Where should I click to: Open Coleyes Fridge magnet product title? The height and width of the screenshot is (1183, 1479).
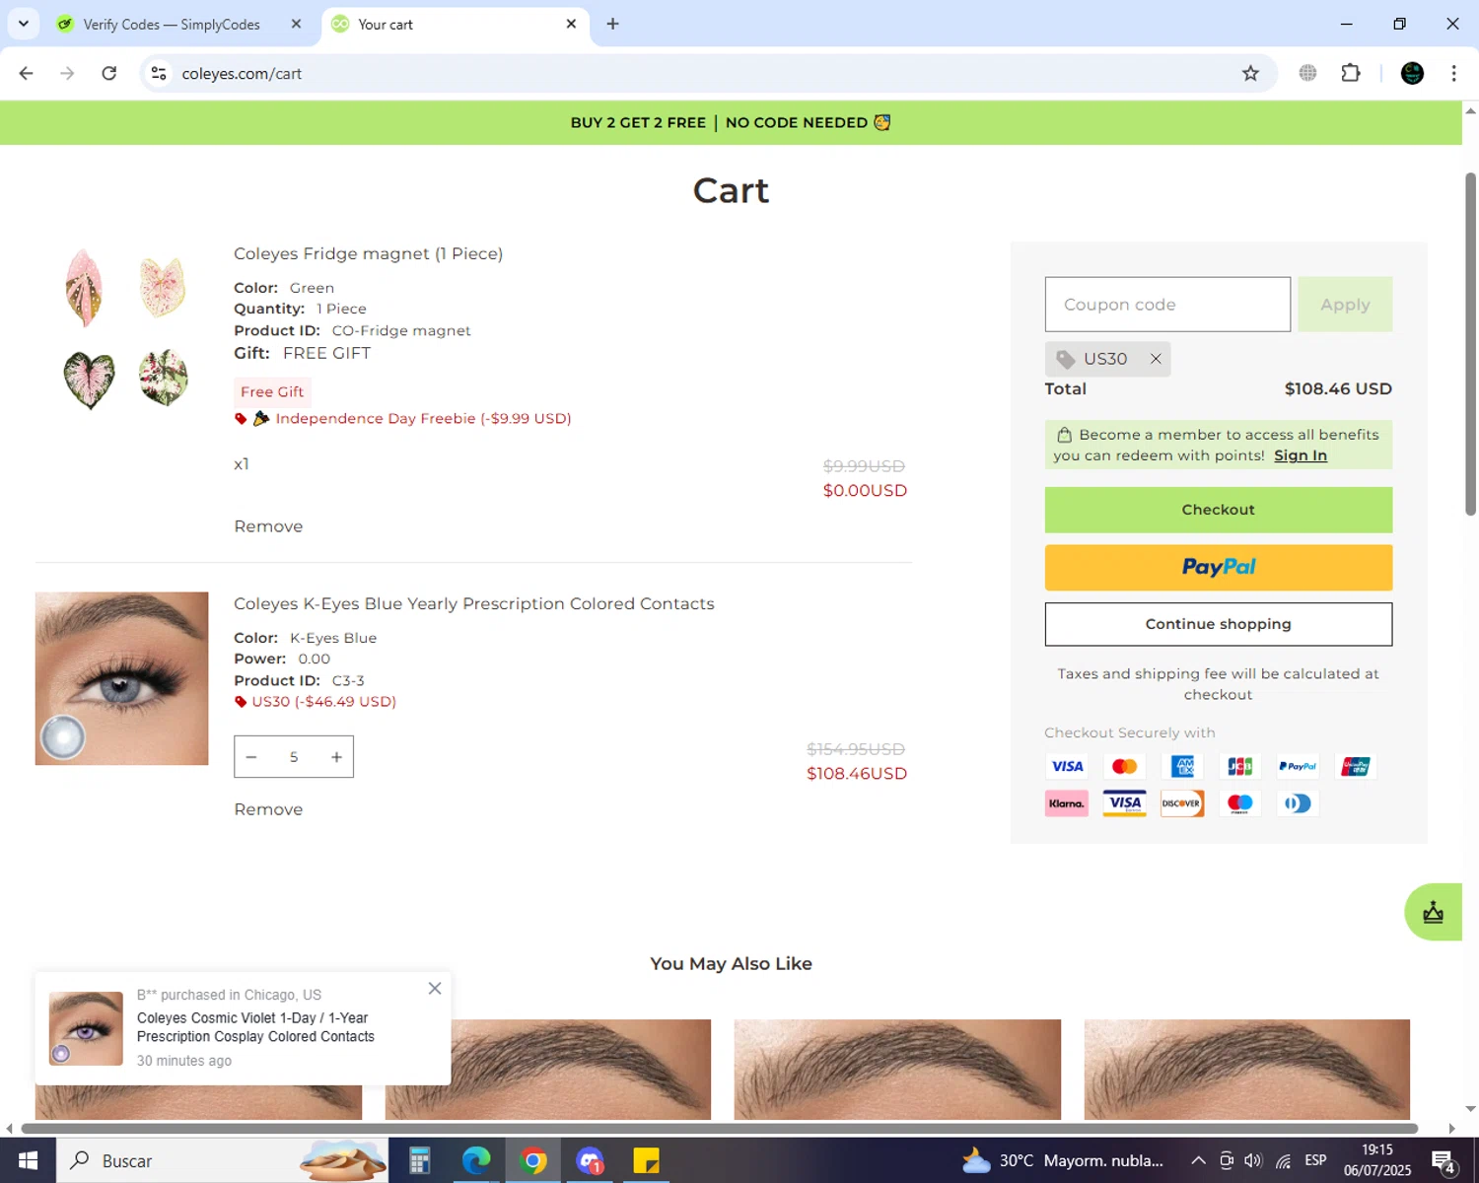(368, 253)
